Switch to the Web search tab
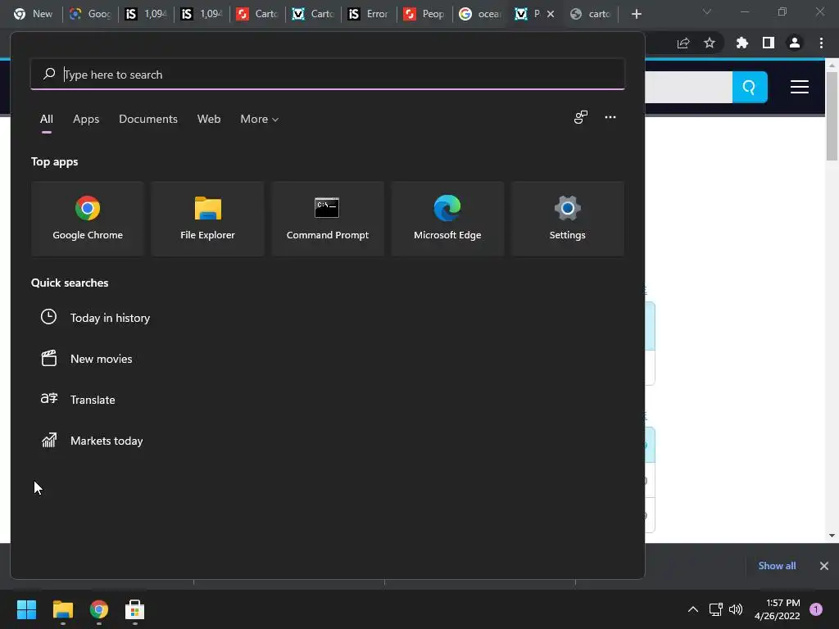Screen dimensions: 839x629 coord(209,120)
